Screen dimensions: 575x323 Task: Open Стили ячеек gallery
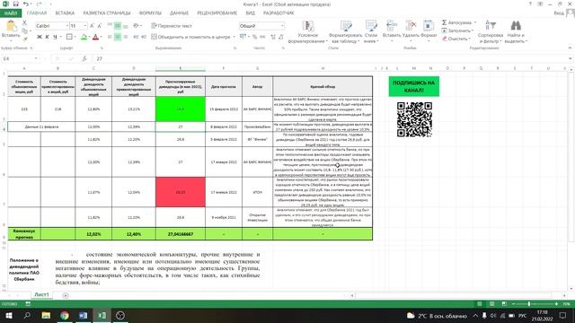click(371, 32)
